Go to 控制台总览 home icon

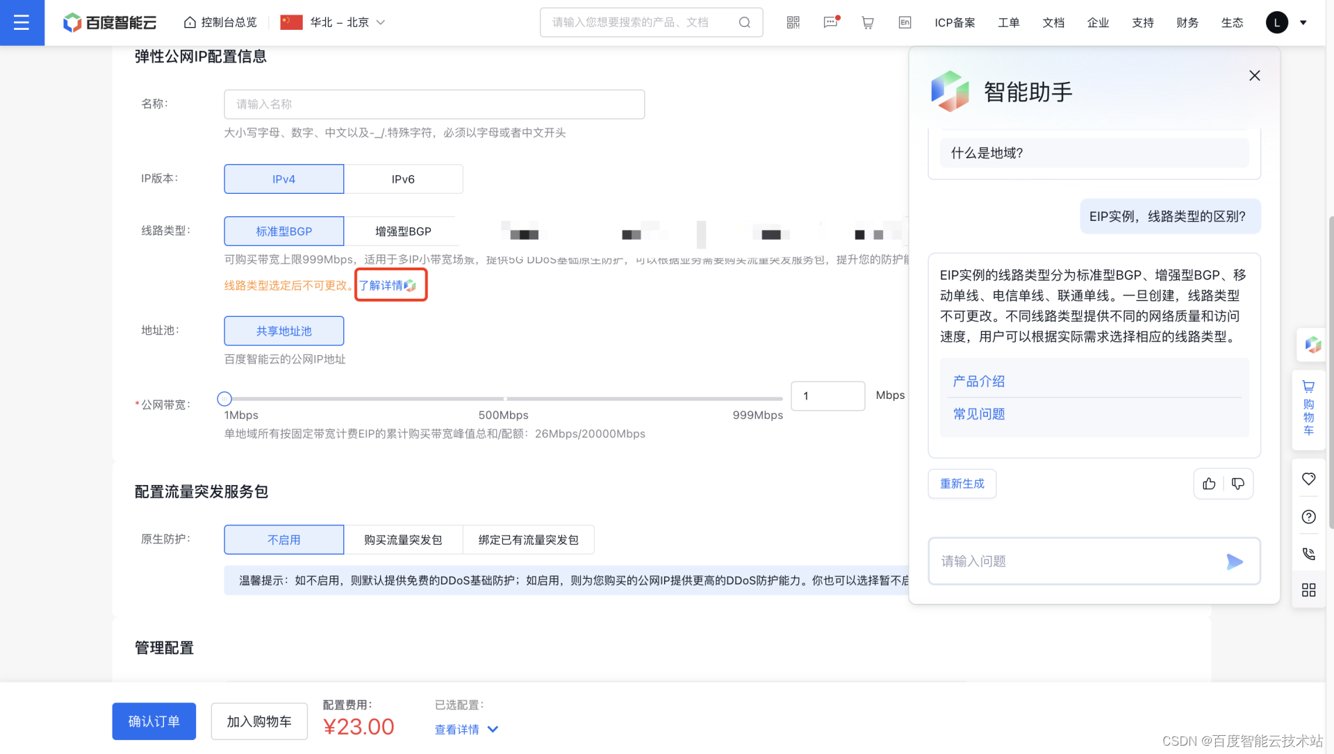(x=190, y=22)
